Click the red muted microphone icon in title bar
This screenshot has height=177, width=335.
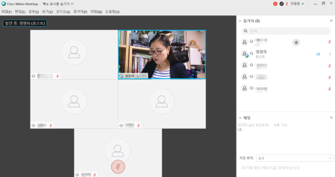point(287,4)
